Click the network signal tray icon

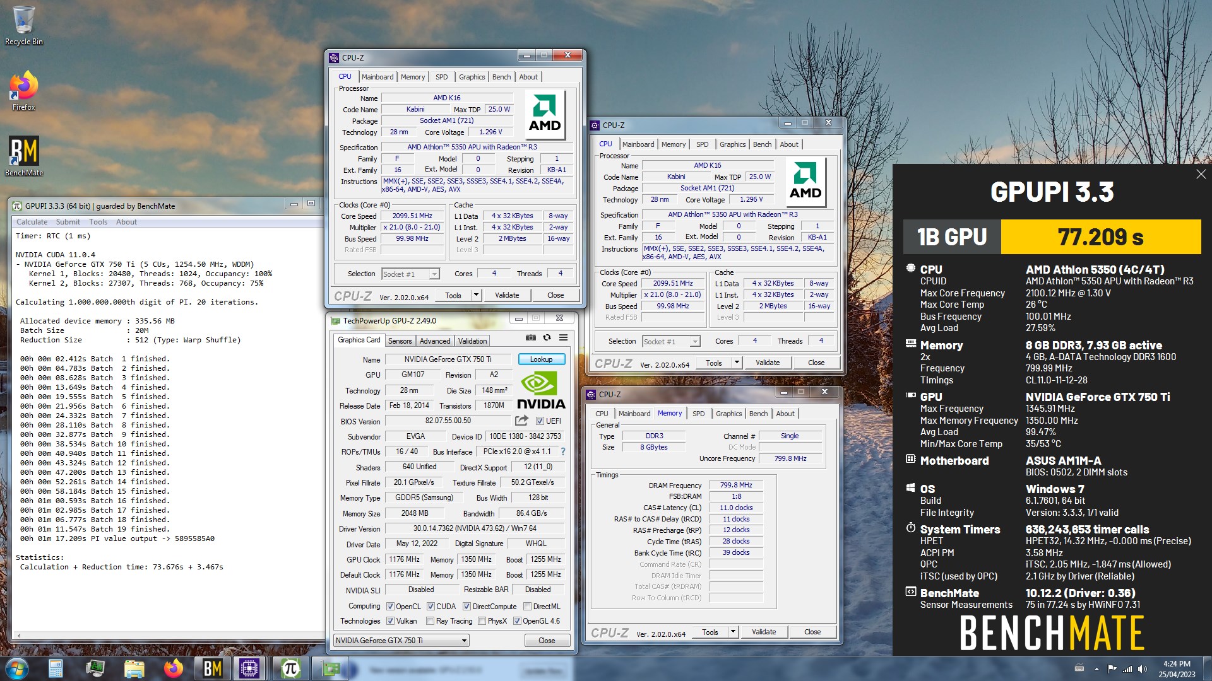tap(1127, 669)
